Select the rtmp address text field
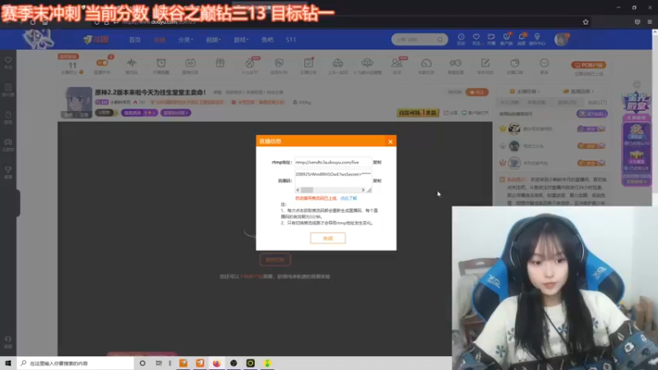 click(x=333, y=162)
